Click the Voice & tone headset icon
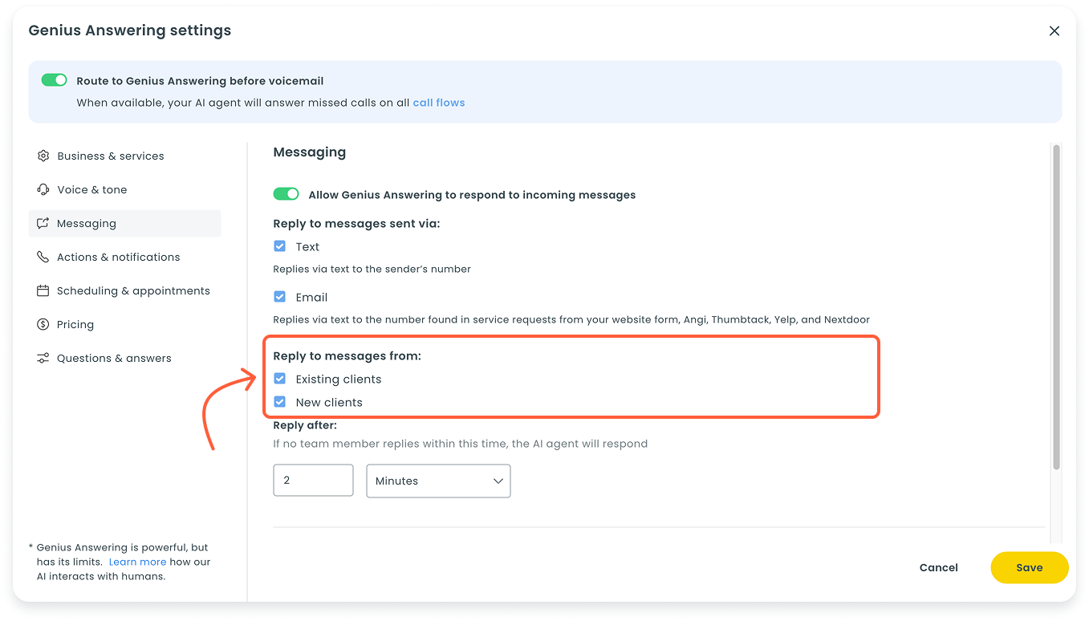 [x=43, y=189]
